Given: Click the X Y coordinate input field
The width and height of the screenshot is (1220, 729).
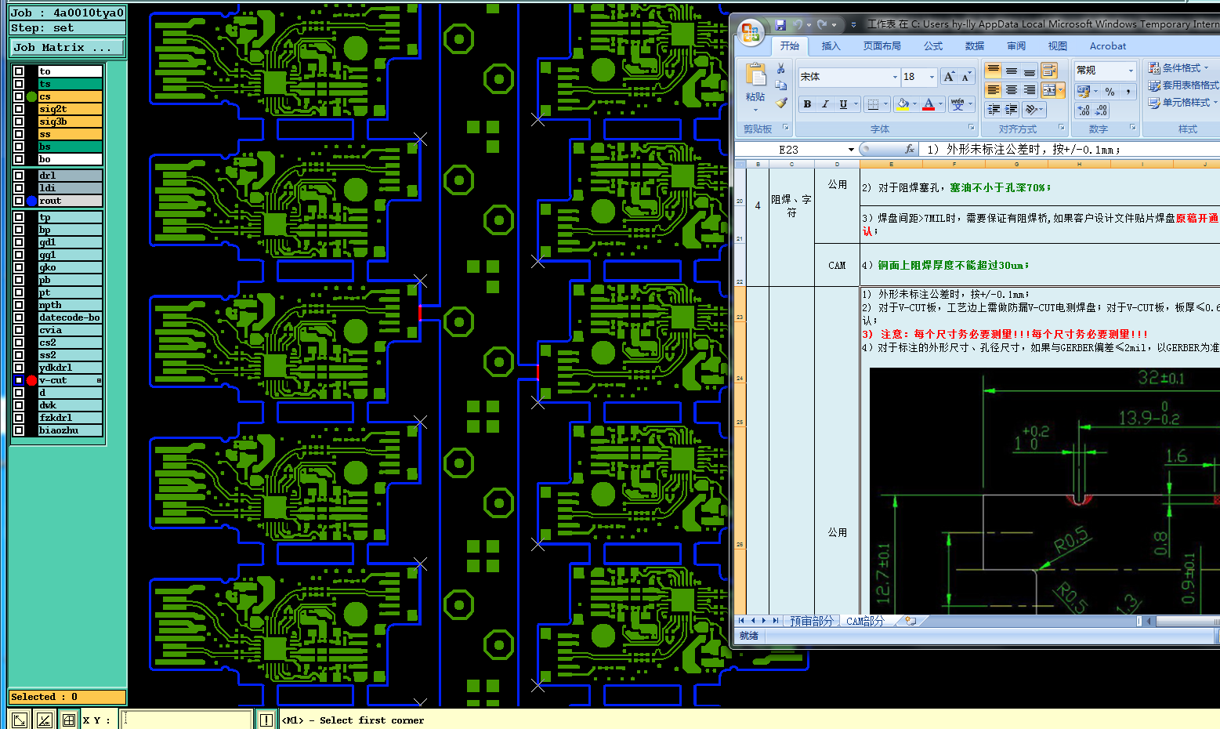Looking at the screenshot, I should (186, 720).
